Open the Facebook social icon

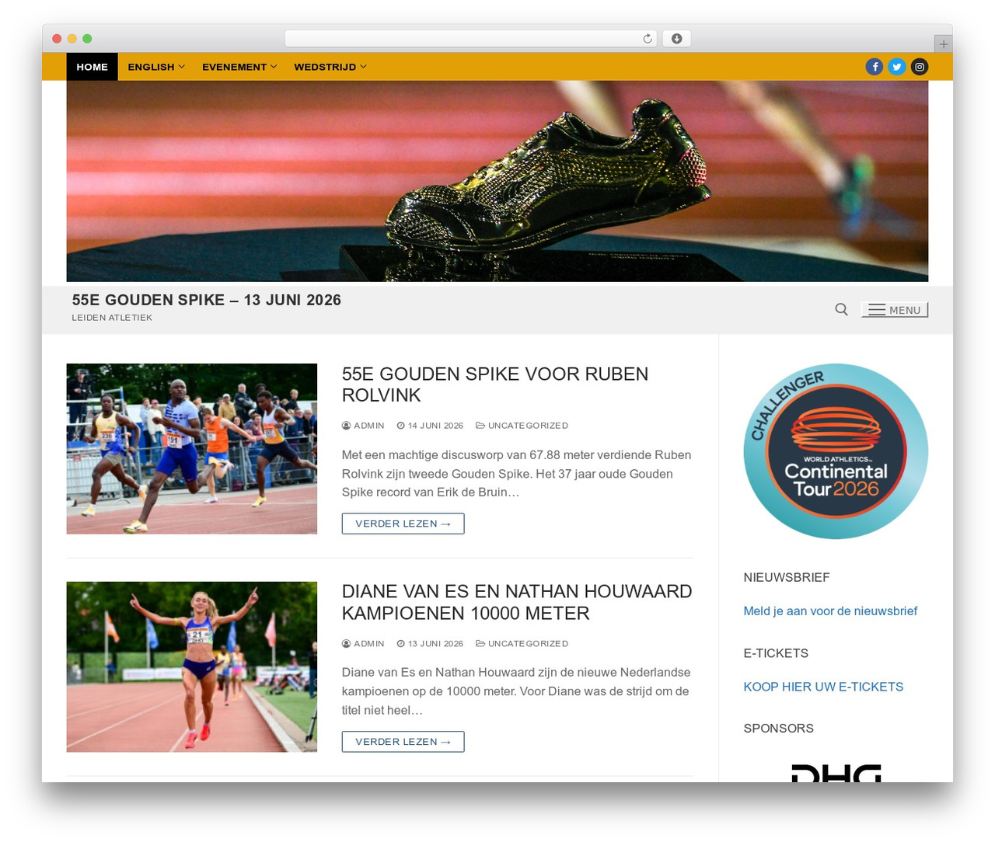pyautogui.click(x=875, y=67)
